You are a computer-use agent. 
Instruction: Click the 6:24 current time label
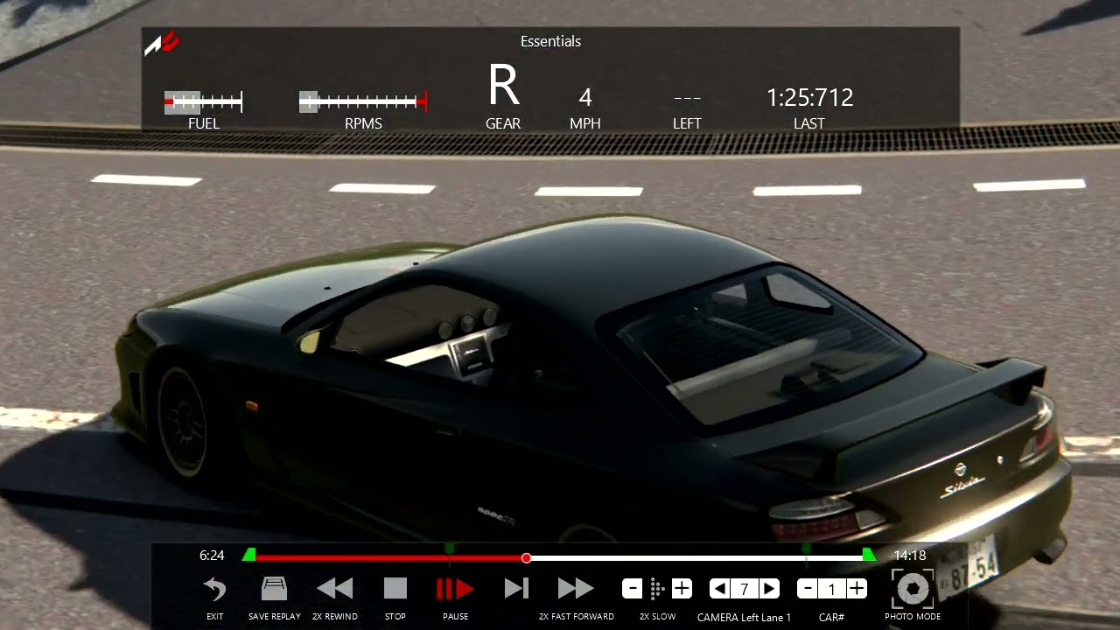(212, 556)
